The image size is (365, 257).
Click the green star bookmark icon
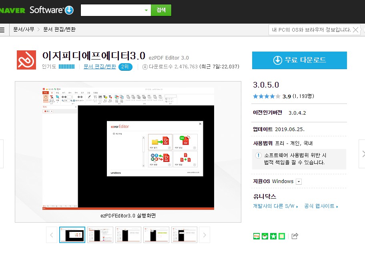273,236
